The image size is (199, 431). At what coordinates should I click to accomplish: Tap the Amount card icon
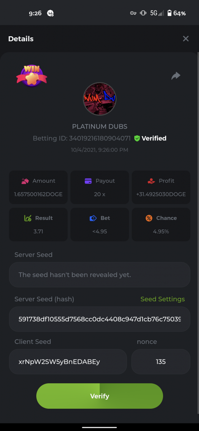(25, 181)
